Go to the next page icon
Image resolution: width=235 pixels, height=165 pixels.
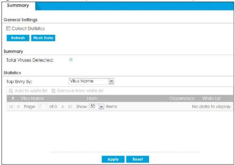(63, 107)
